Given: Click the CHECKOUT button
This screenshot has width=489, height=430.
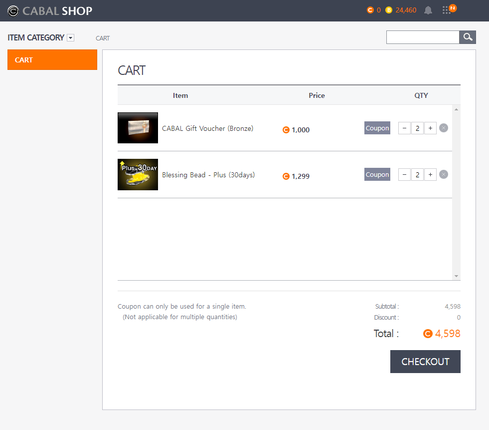Looking at the screenshot, I should [x=425, y=362].
